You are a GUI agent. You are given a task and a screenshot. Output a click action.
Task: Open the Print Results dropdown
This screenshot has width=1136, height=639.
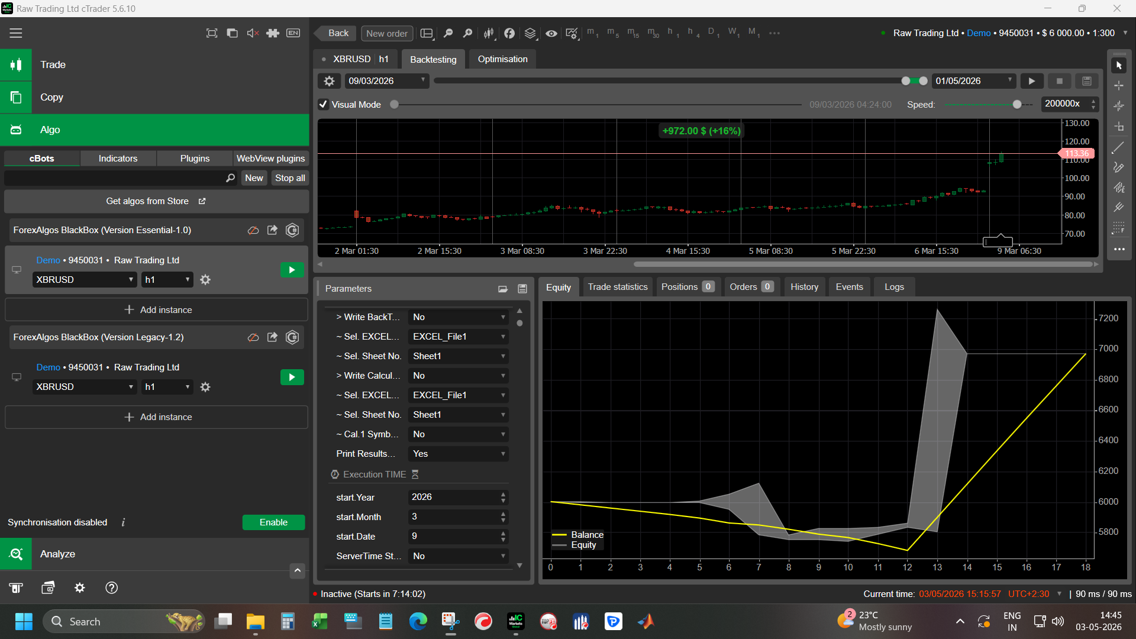459,454
